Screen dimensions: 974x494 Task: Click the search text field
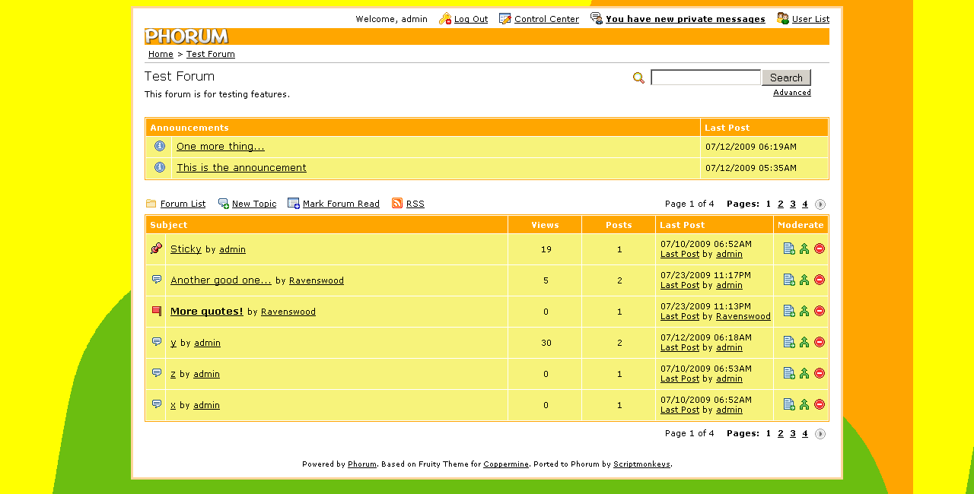click(705, 78)
